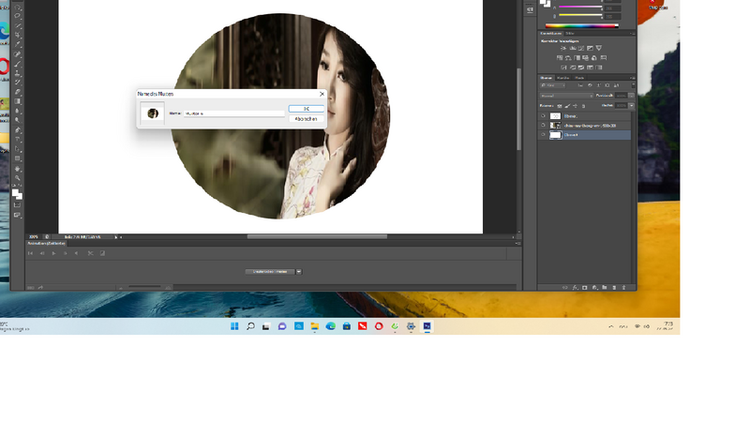
Task: Add an Invert adjustment
Action: tap(563, 68)
